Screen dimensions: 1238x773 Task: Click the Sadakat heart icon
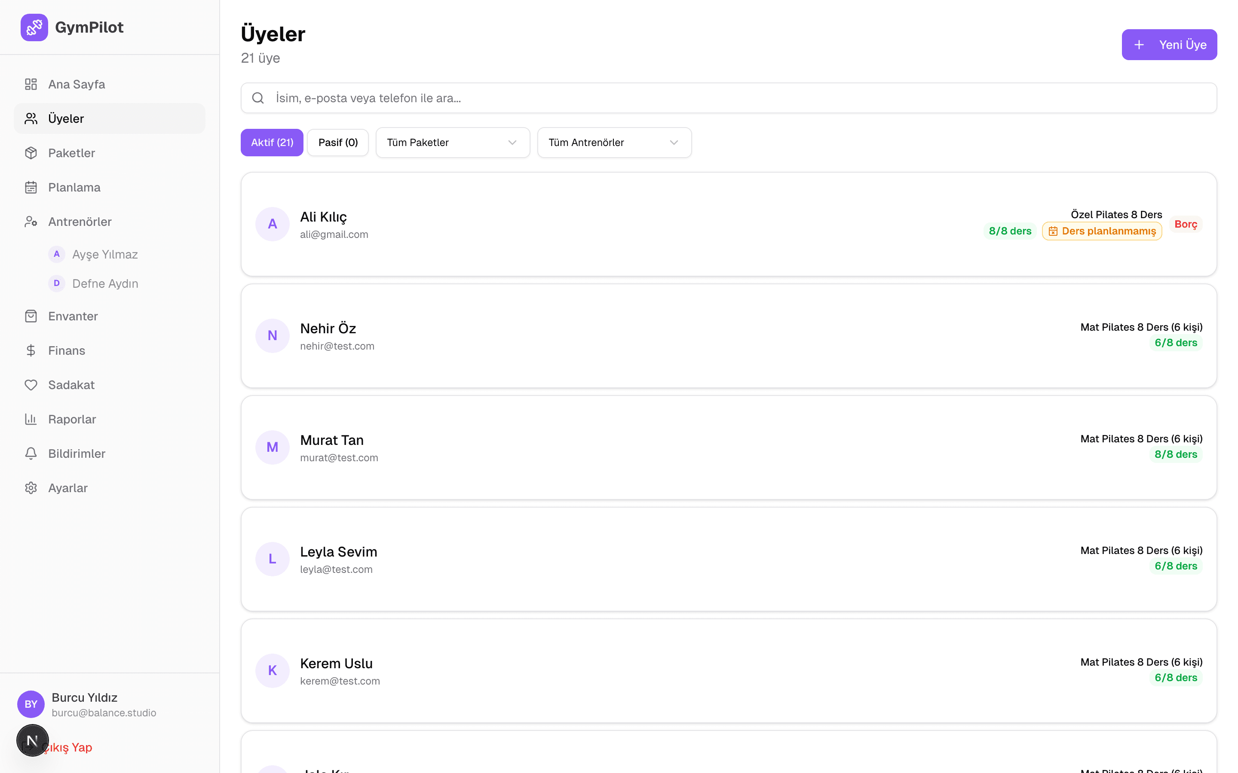point(31,384)
